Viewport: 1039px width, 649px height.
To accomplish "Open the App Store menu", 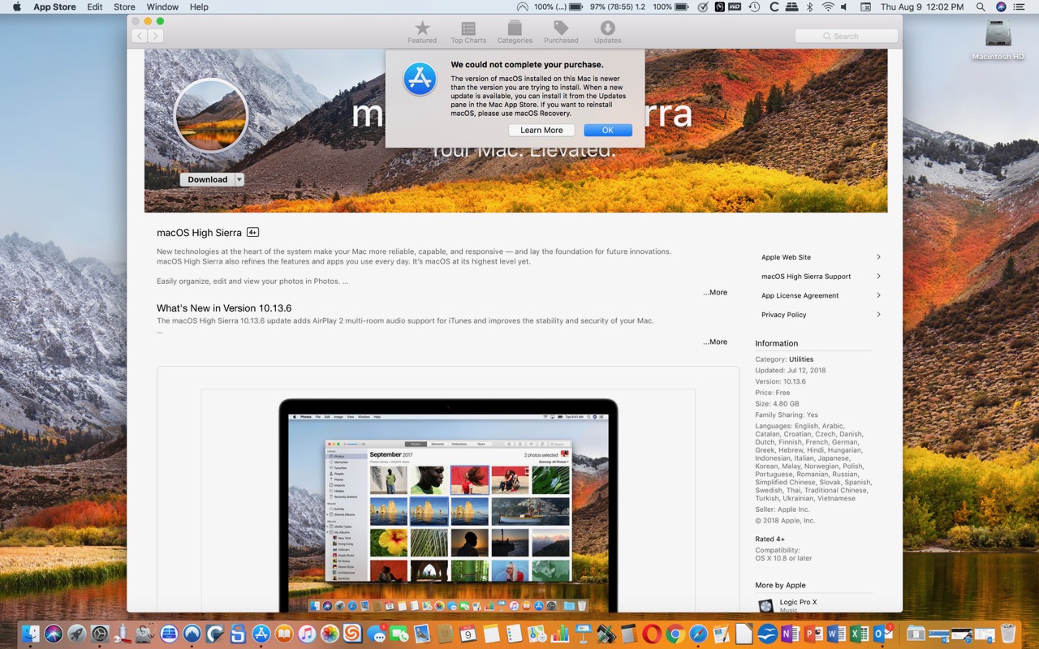I will point(54,6).
